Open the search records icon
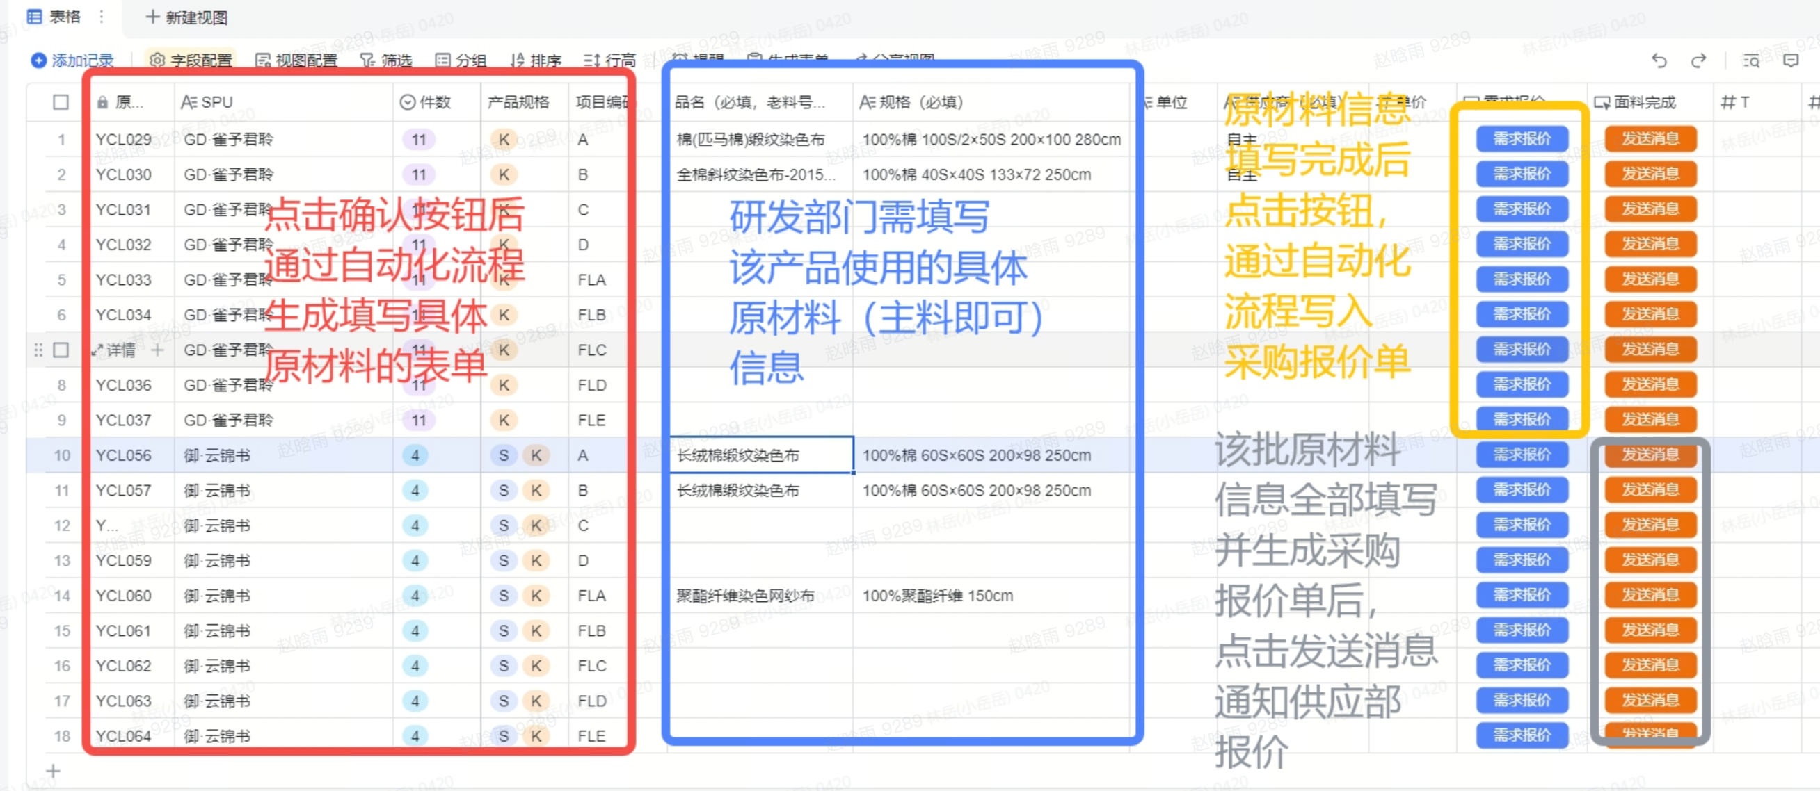The width and height of the screenshot is (1820, 791). tap(1750, 60)
